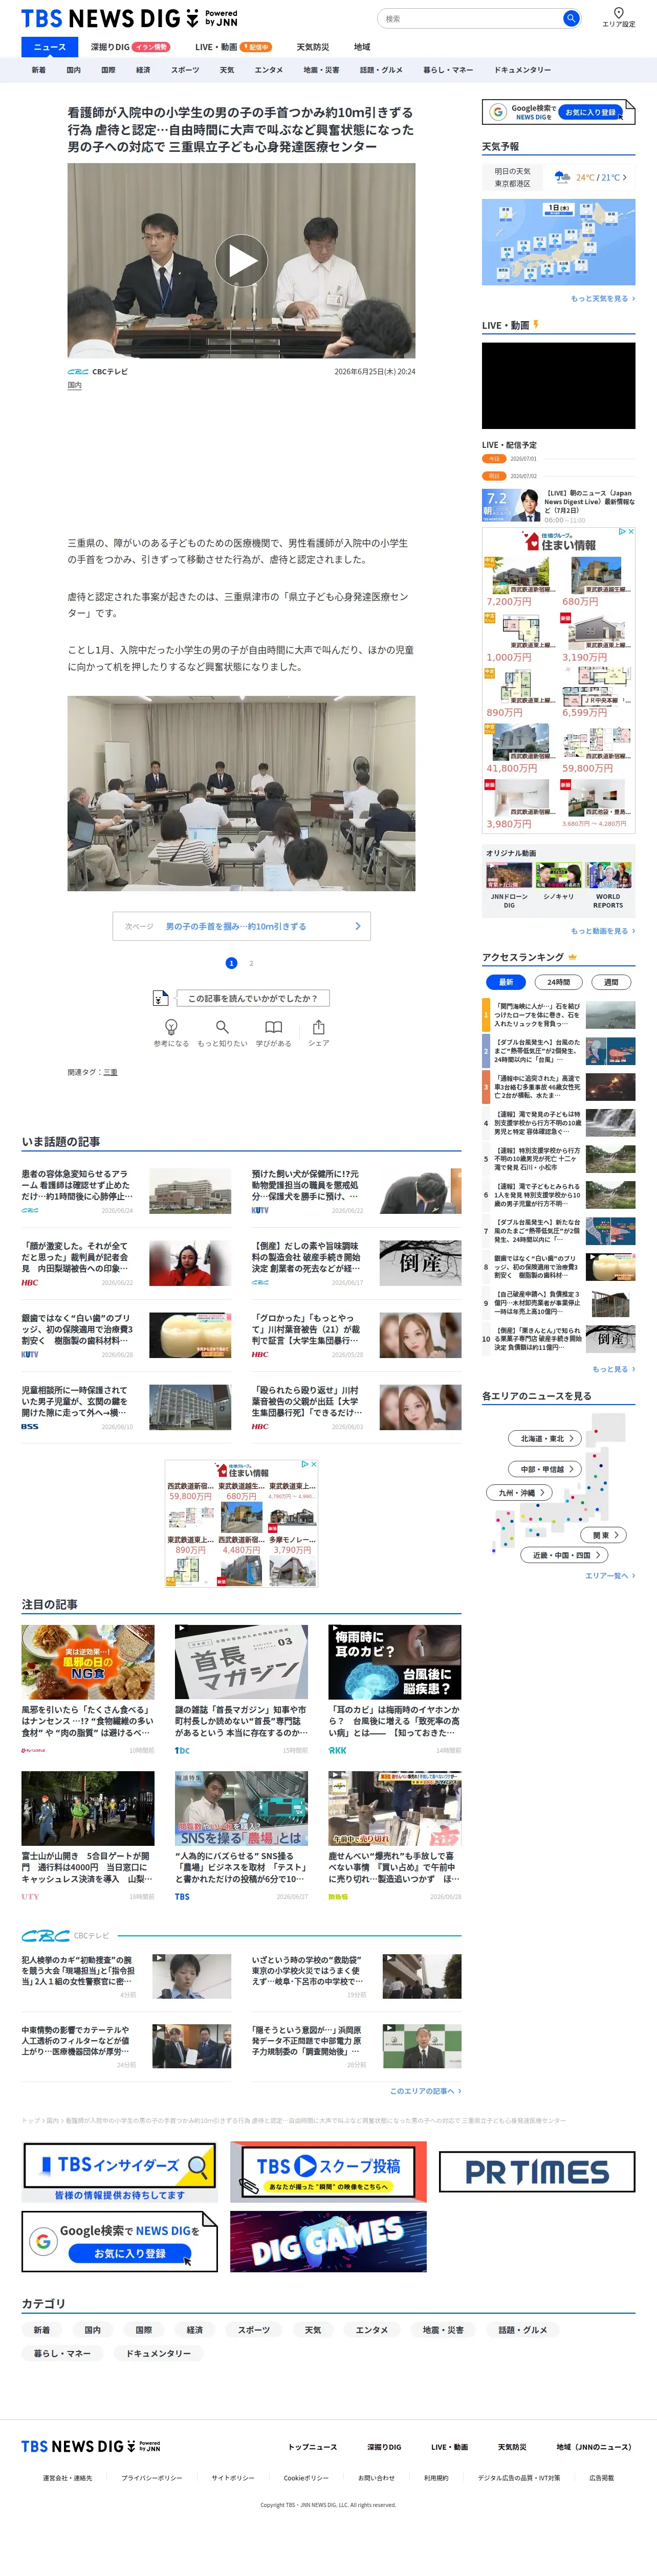Open the LIVE・動画 tab
The height and width of the screenshot is (2576, 657).
(233, 47)
